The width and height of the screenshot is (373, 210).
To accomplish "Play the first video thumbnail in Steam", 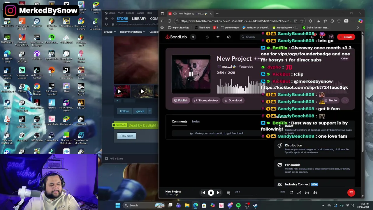I will (122, 91).
